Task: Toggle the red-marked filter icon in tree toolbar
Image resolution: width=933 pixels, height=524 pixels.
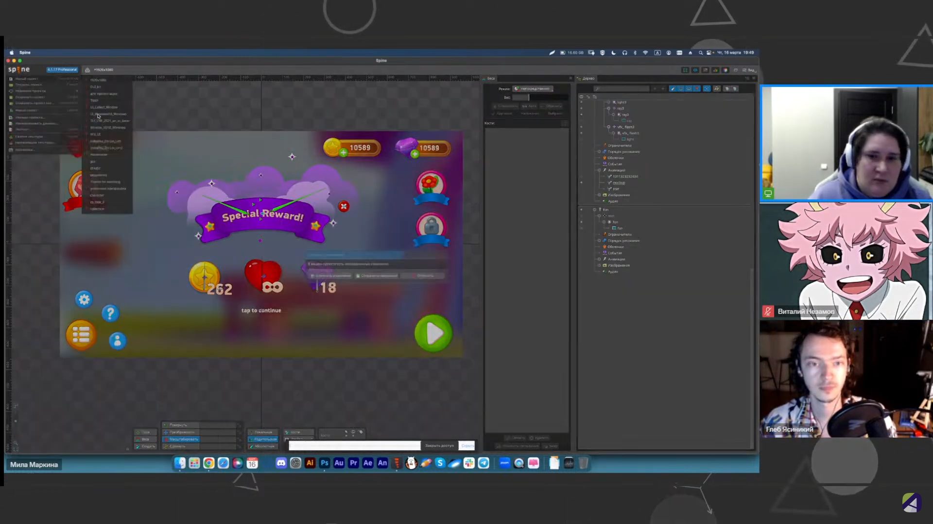Action: [x=697, y=89]
